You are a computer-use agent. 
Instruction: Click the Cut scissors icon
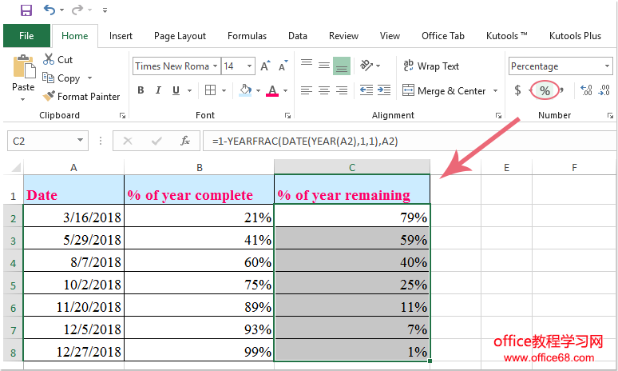coord(49,60)
